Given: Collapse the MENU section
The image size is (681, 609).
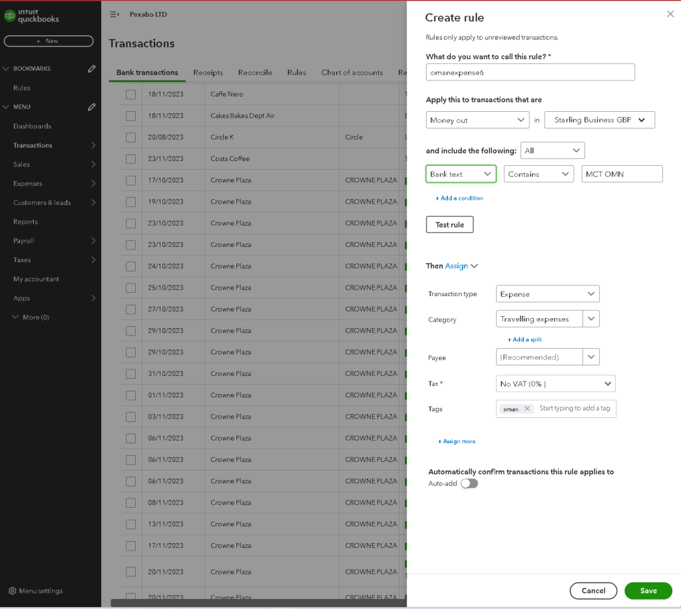Looking at the screenshot, I should click(6, 107).
